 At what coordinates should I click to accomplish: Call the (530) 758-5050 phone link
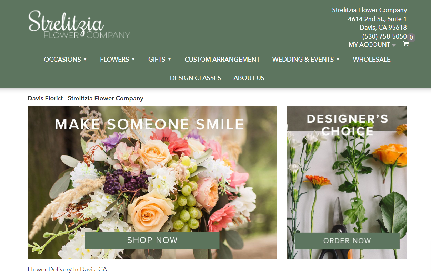[384, 36]
